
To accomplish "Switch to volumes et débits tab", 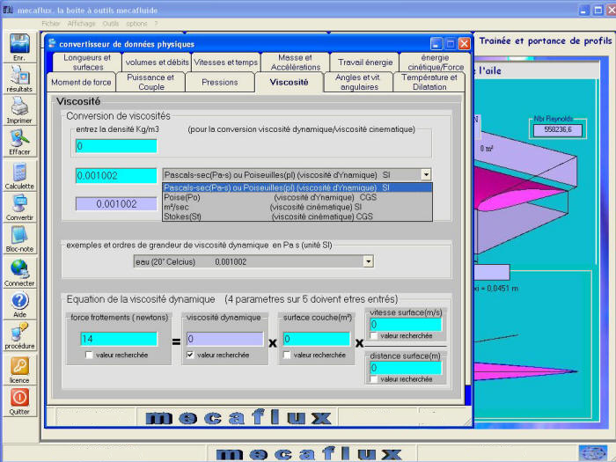I will [157, 62].
